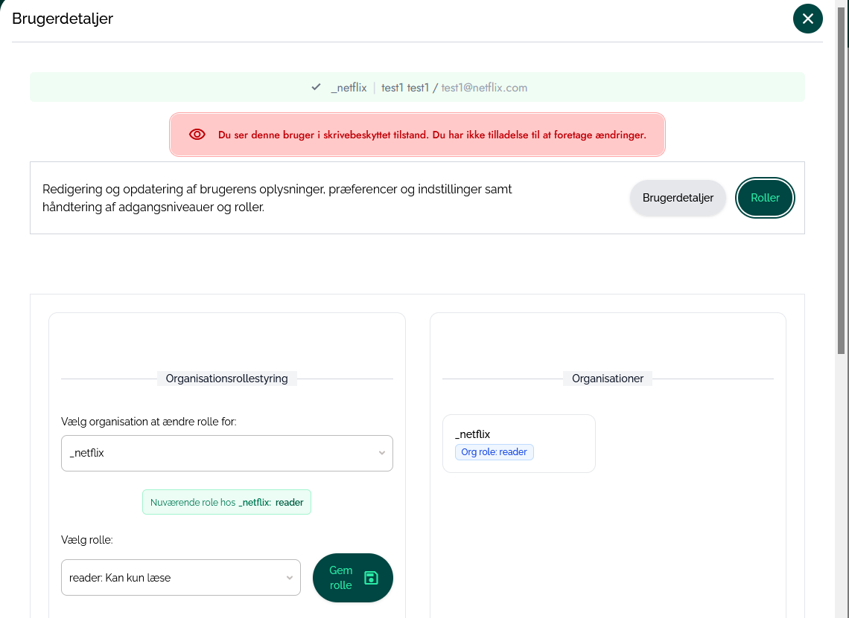Click the Organisationer section heading

[608, 379]
